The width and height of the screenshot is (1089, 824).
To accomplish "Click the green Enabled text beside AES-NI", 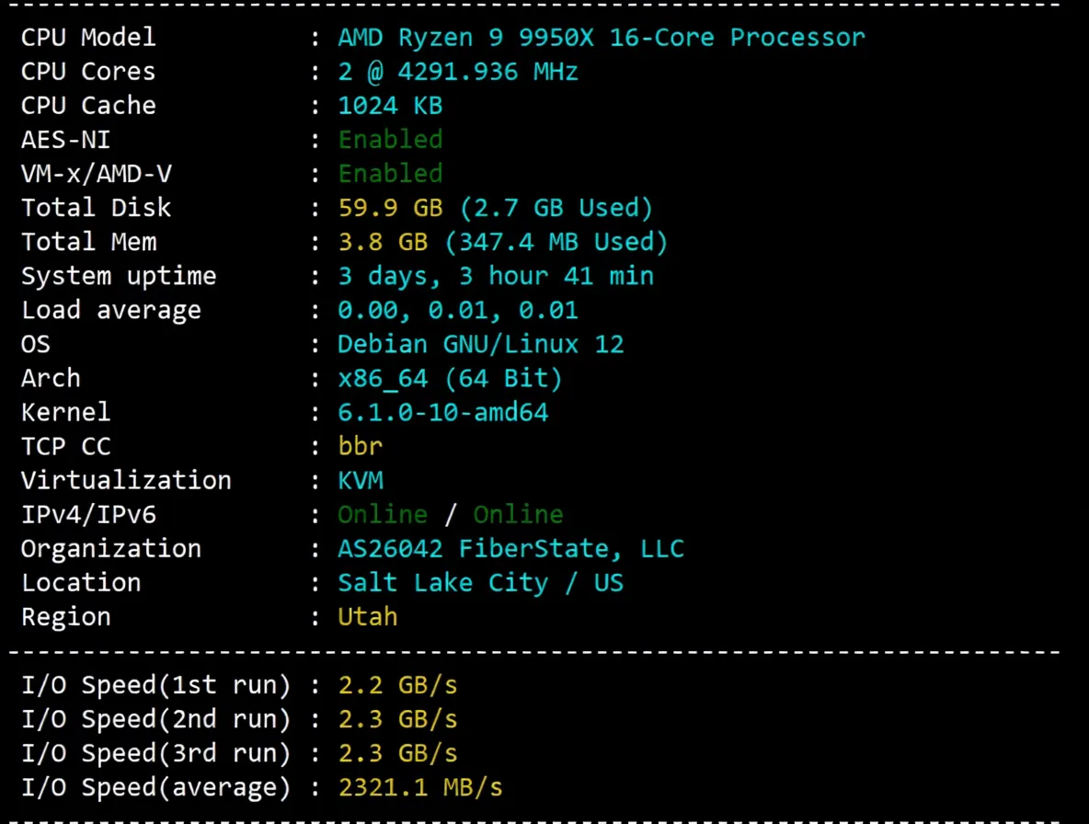I will pos(390,139).
